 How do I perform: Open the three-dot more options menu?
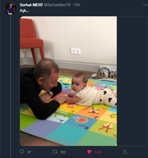click(x=145, y=5)
